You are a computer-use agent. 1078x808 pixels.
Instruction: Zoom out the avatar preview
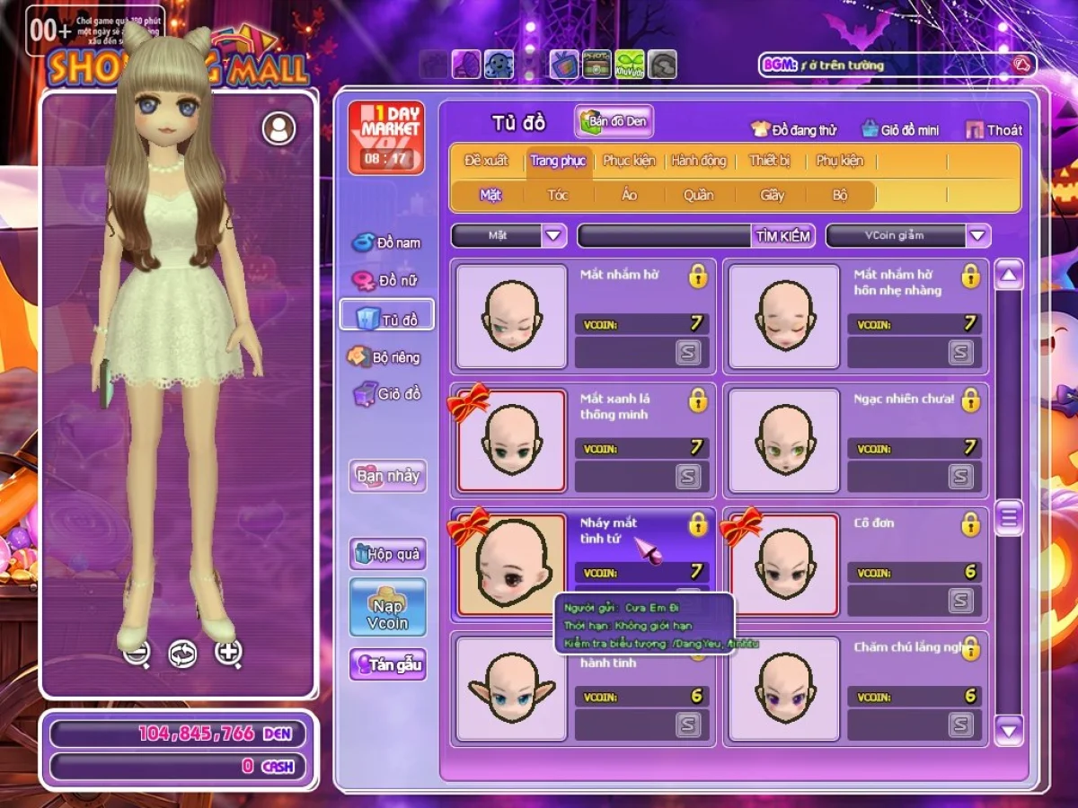pos(137,654)
